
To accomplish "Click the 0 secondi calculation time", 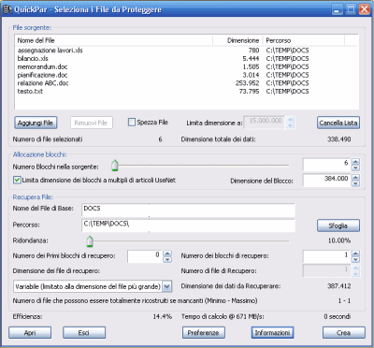I will pos(338,316).
